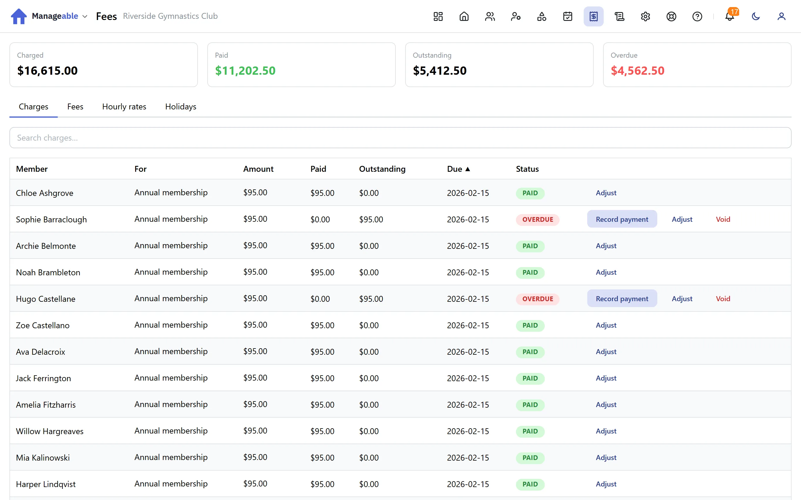Switch to the Charges tab
This screenshot has width=801, height=500.
click(x=34, y=106)
